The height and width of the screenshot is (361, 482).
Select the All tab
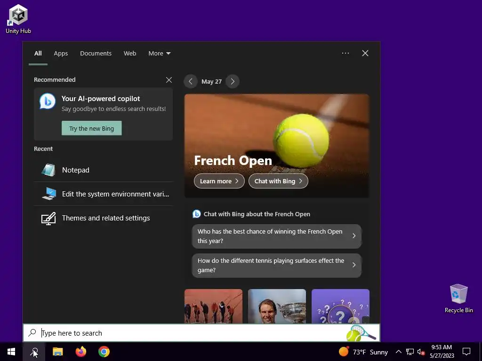point(38,54)
